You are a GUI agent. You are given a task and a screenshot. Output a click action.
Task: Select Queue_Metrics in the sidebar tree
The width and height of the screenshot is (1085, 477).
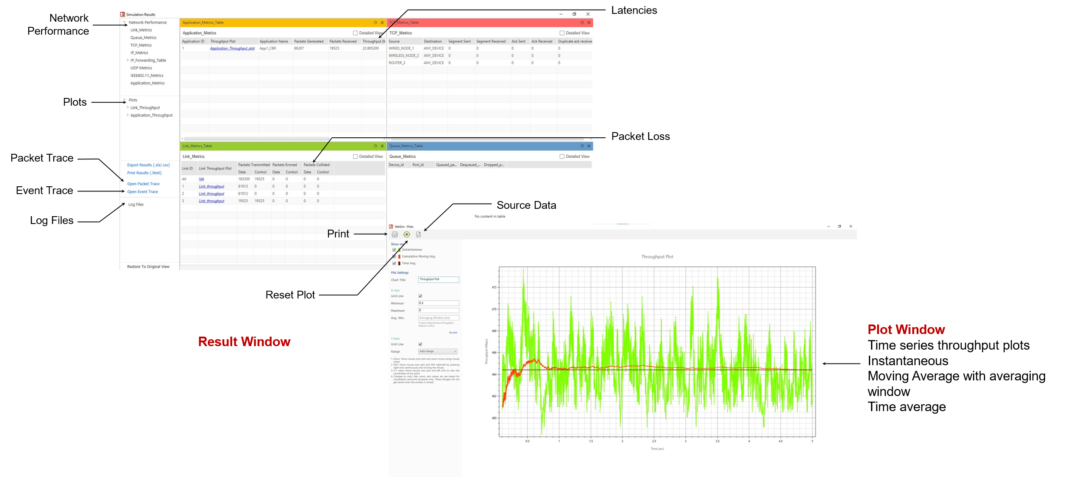tap(143, 38)
